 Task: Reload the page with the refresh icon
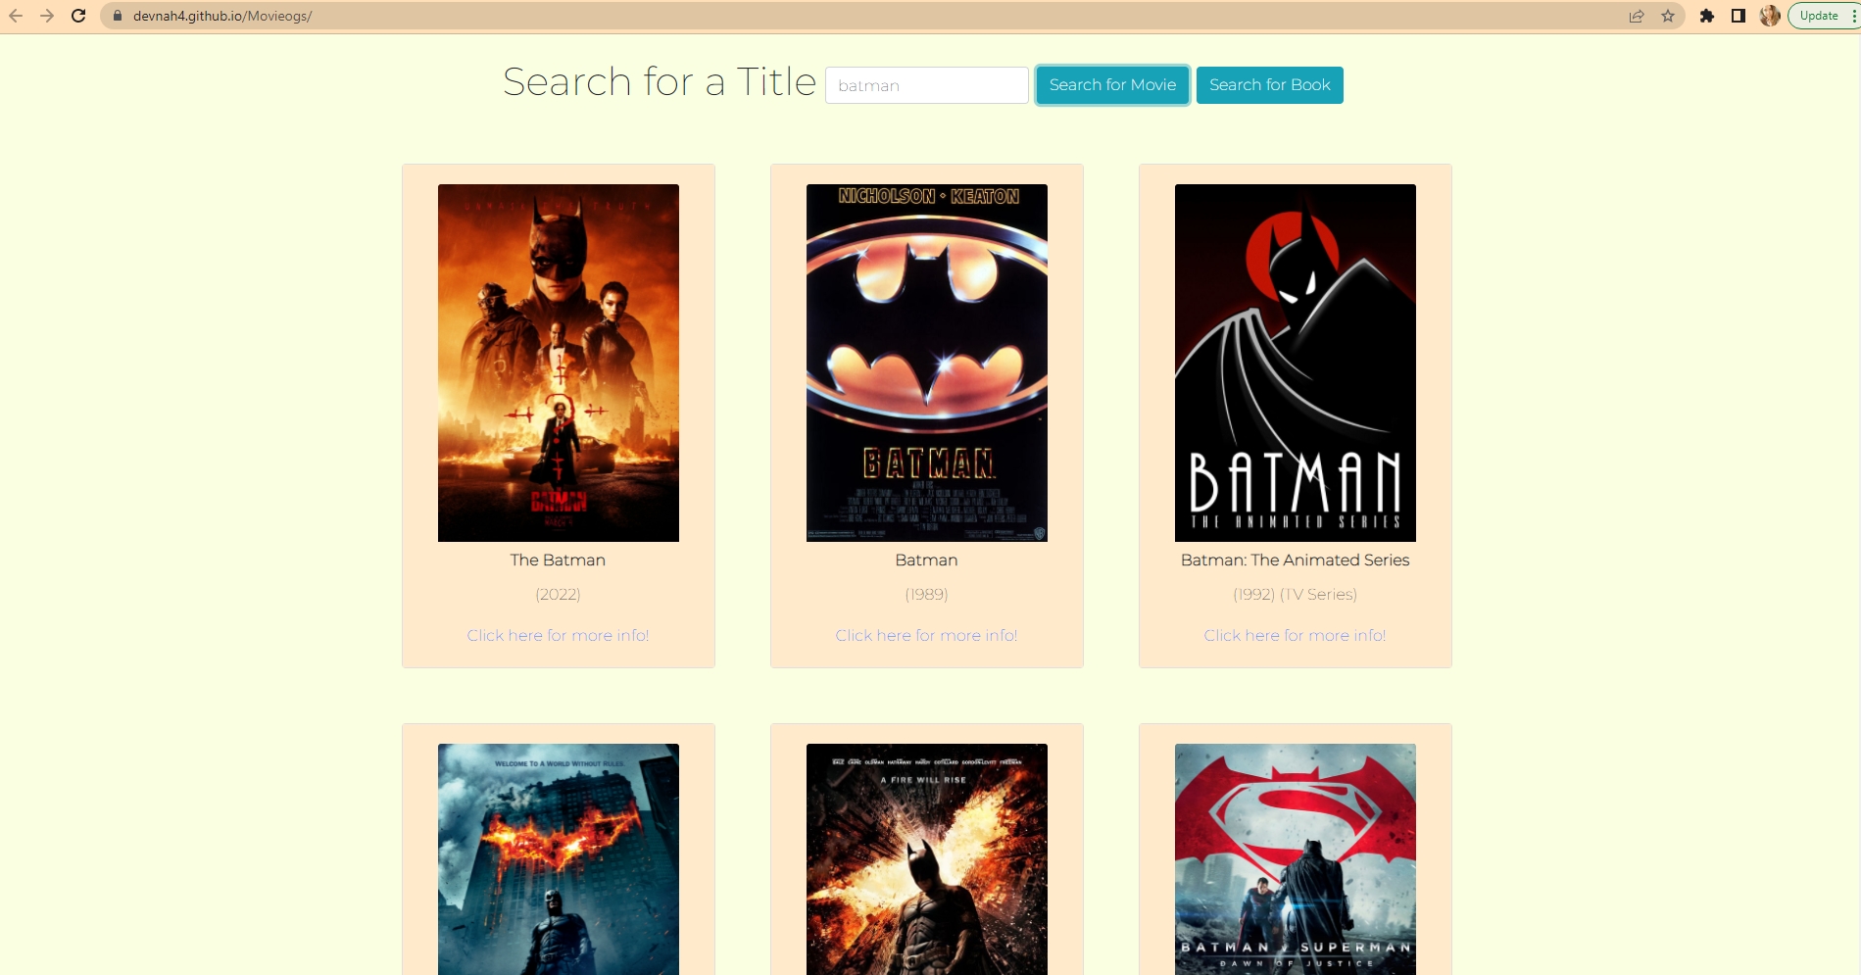click(78, 16)
